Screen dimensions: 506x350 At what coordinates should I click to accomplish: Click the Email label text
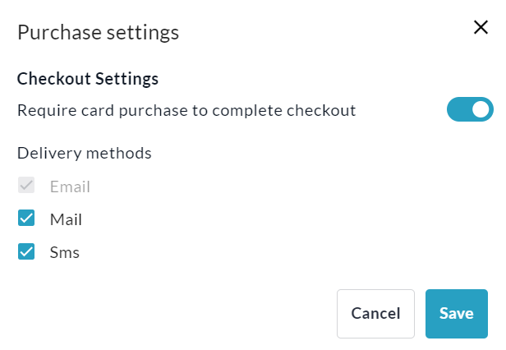(x=70, y=187)
